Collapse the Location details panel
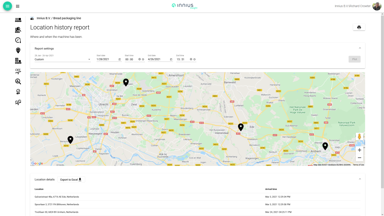This screenshot has height=216, width=384. coord(360,179)
